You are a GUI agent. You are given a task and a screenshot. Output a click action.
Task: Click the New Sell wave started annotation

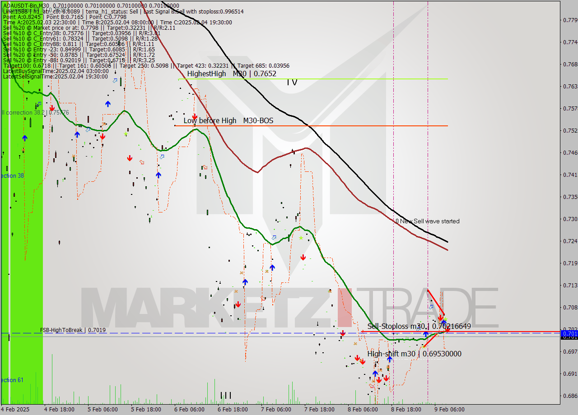pyautogui.click(x=428, y=221)
